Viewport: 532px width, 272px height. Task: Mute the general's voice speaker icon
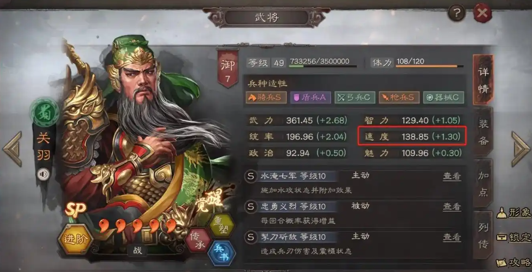43,174
